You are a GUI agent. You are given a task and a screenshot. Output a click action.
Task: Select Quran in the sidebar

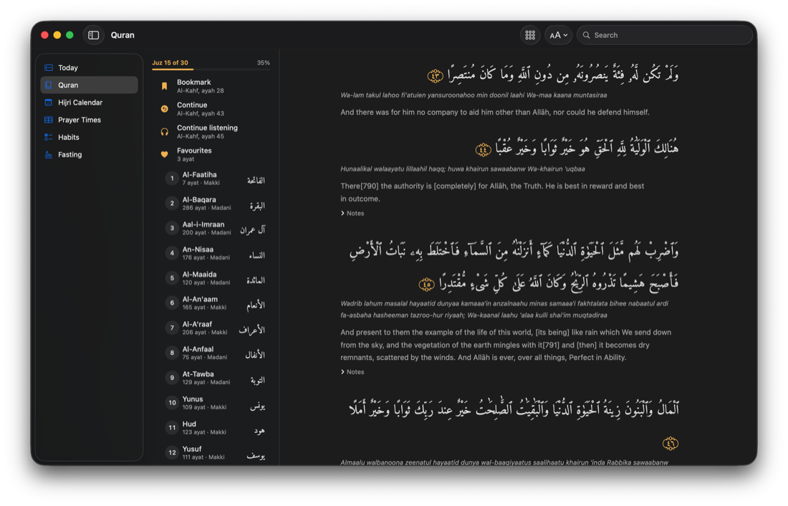(89, 85)
